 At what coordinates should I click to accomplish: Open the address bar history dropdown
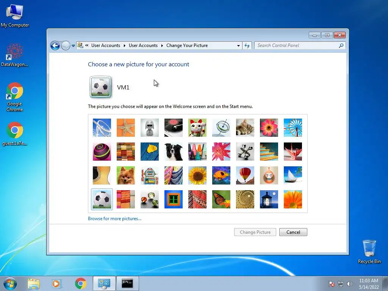[x=238, y=45]
